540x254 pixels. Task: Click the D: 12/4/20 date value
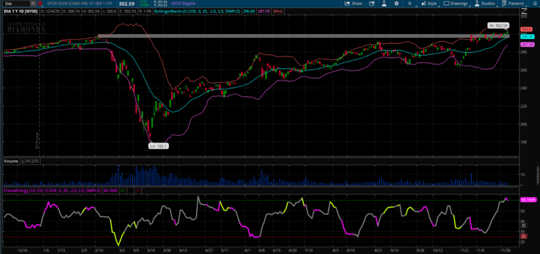click(50, 11)
